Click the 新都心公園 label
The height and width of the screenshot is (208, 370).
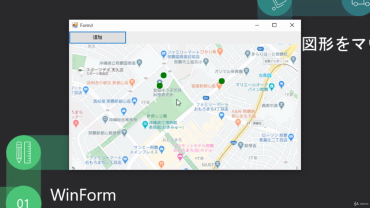pos(157,116)
